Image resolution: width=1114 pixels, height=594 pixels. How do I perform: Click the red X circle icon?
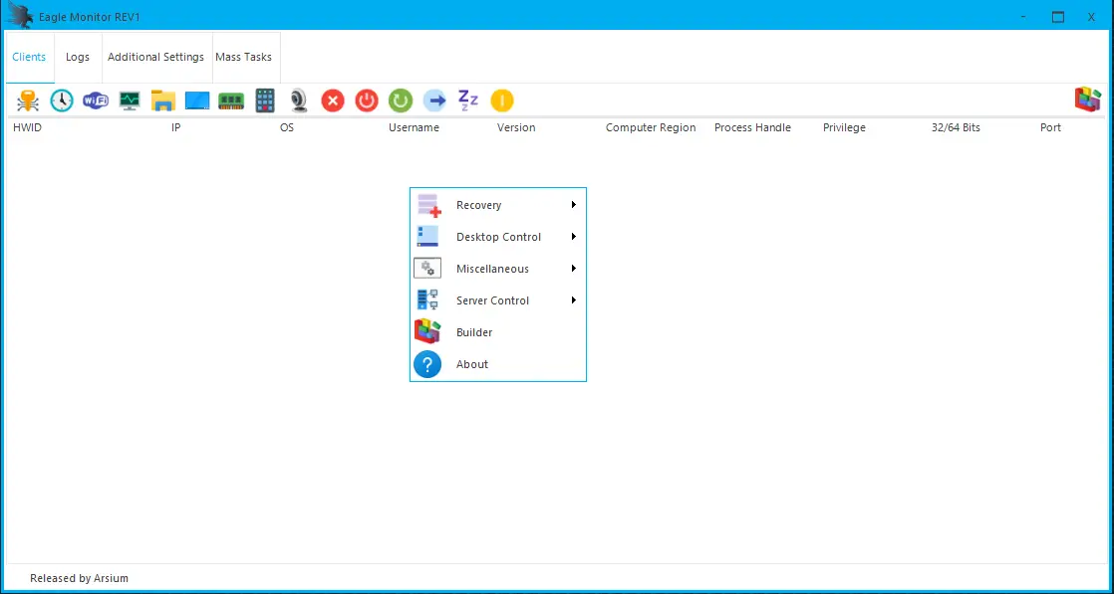(x=333, y=100)
